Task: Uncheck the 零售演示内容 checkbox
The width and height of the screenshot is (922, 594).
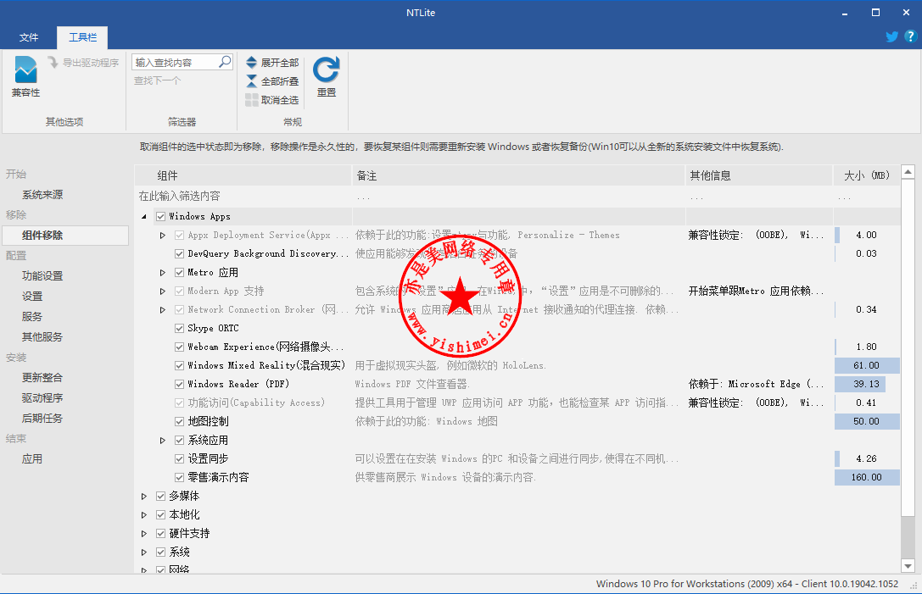Action: pyautogui.click(x=179, y=477)
